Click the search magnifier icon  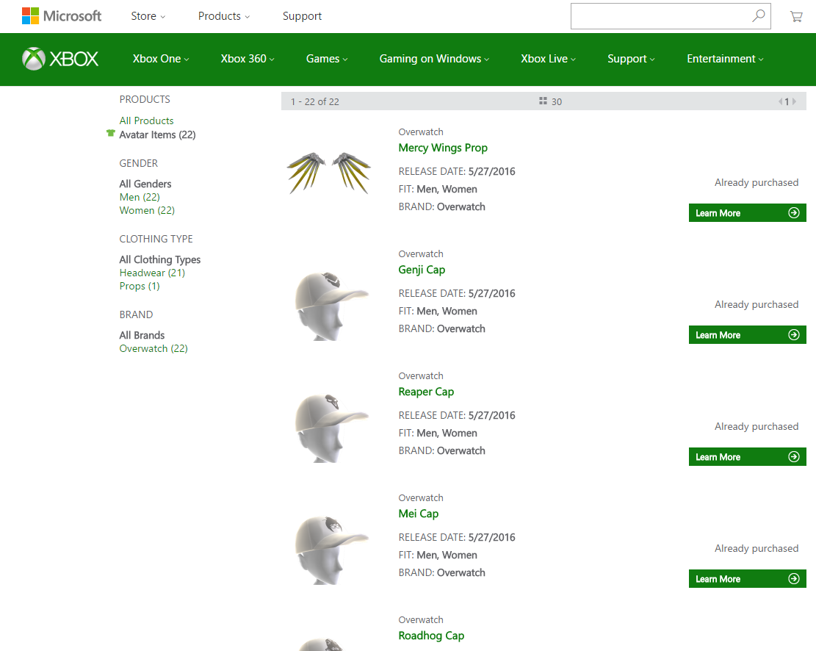pos(759,15)
